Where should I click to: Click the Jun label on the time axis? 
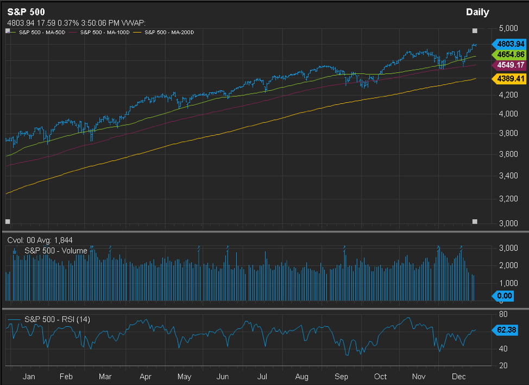(222, 376)
